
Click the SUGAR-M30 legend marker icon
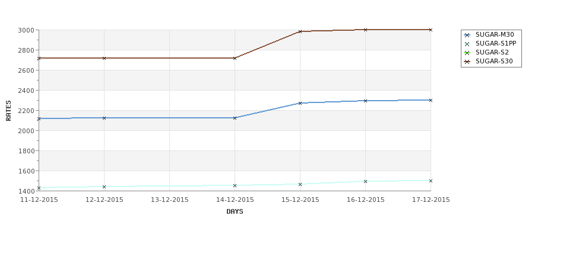[467, 35]
